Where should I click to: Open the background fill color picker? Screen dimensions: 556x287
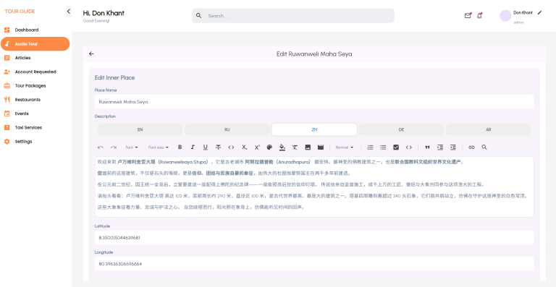coord(282,147)
